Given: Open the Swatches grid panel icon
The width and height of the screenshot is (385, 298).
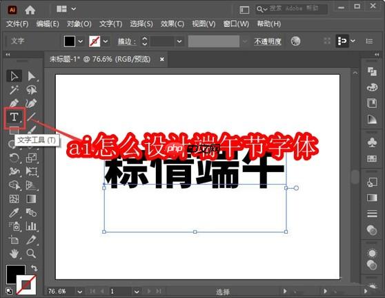Looking at the screenshot, I should [372, 159].
